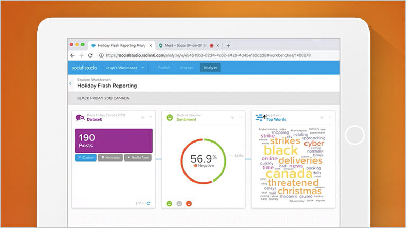
Task: Click the word 'news' in word cloud
Action: tap(296, 166)
